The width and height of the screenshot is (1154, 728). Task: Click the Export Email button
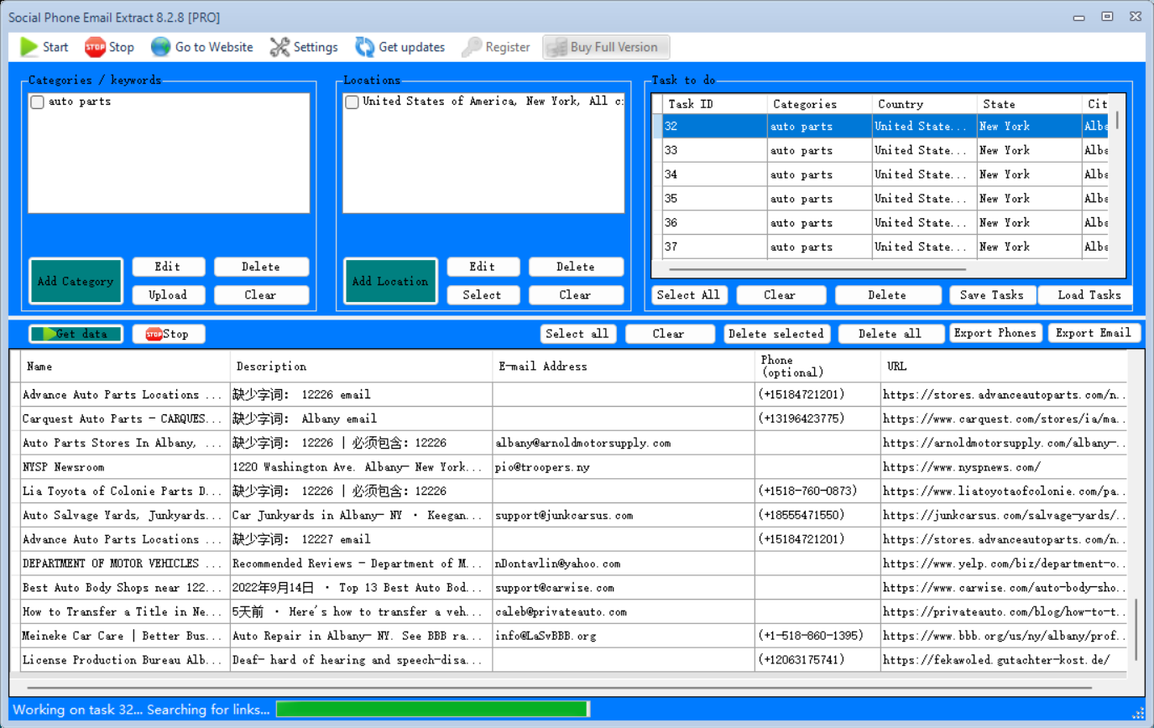pos(1094,333)
